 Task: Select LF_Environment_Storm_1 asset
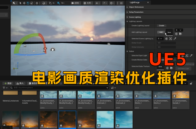pos(143,100)
